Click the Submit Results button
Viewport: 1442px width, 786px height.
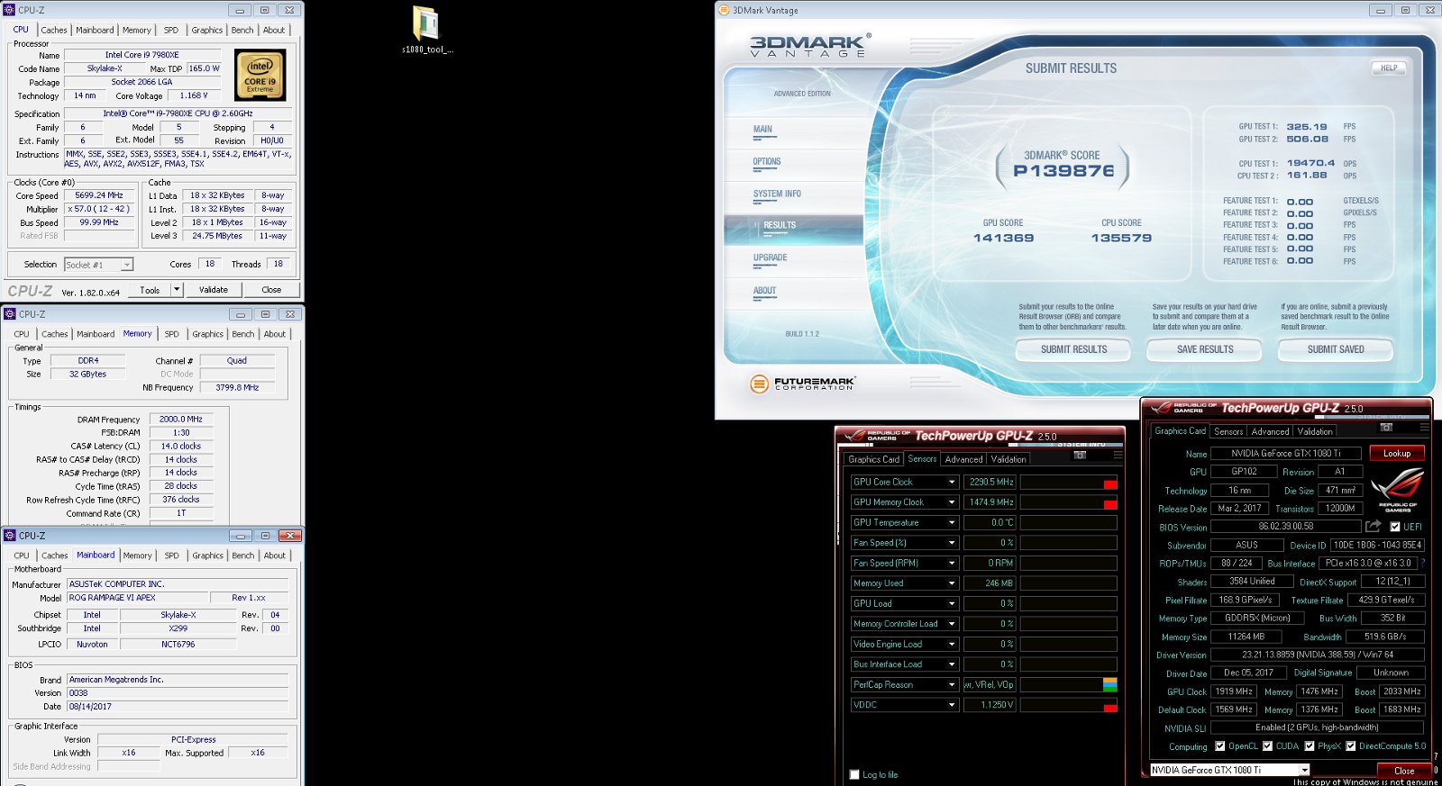pyautogui.click(x=1074, y=349)
